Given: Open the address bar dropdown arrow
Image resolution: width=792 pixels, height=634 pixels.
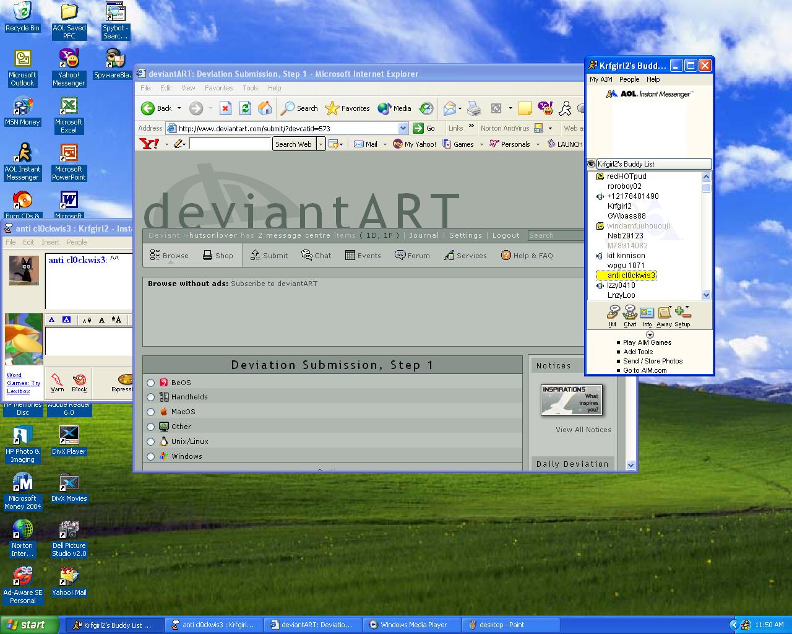Looking at the screenshot, I should click(x=403, y=128).
